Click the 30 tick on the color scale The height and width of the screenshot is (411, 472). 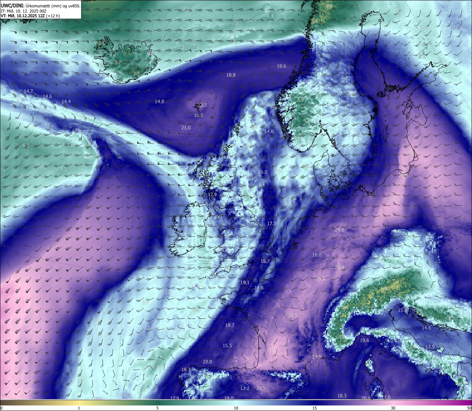coord(393,408)
